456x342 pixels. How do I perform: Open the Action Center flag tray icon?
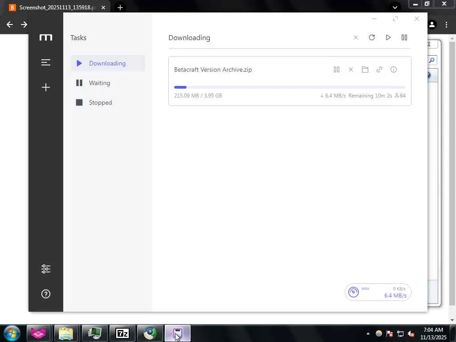point(390,334)
